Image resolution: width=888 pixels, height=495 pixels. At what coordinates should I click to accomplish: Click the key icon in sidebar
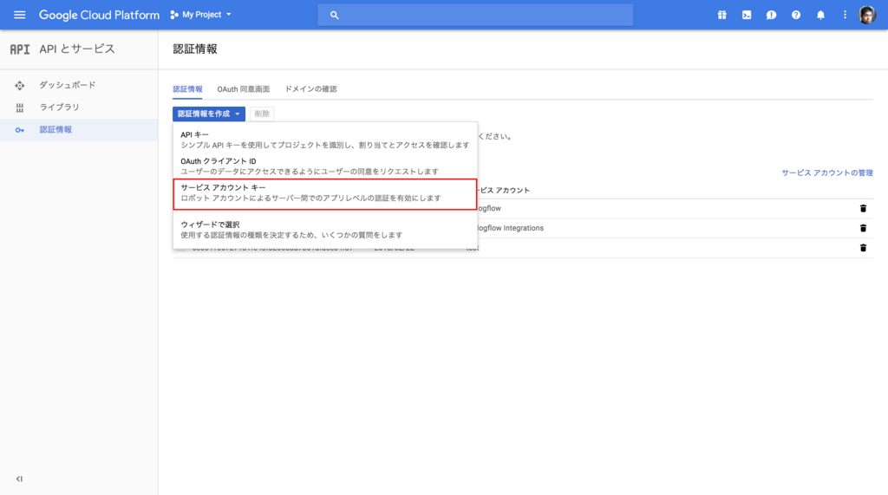pyautogui.click(x=20, y=130)
